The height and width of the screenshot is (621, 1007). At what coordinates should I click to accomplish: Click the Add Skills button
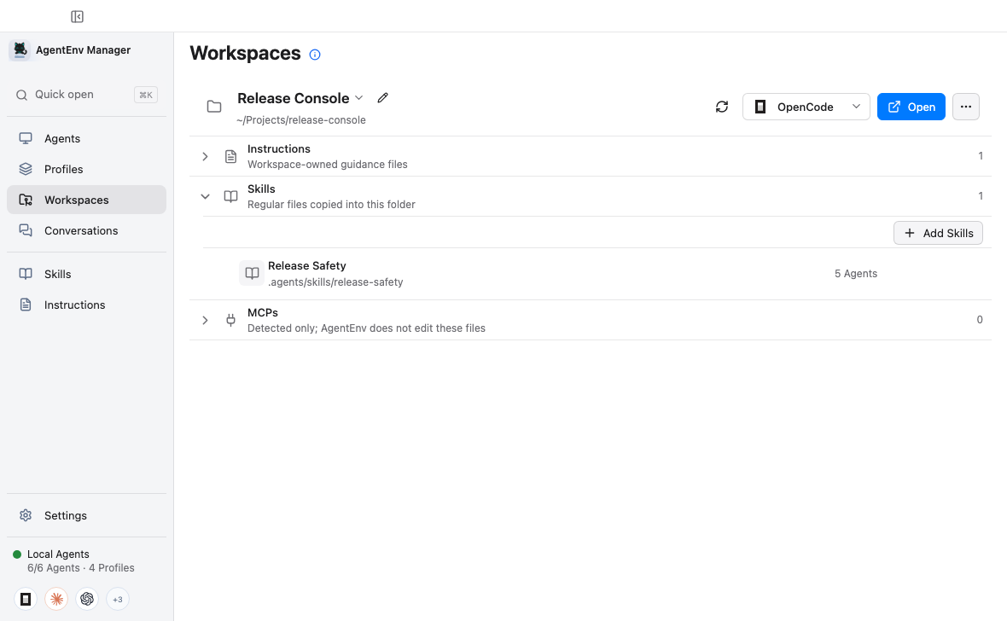[938, 233]
